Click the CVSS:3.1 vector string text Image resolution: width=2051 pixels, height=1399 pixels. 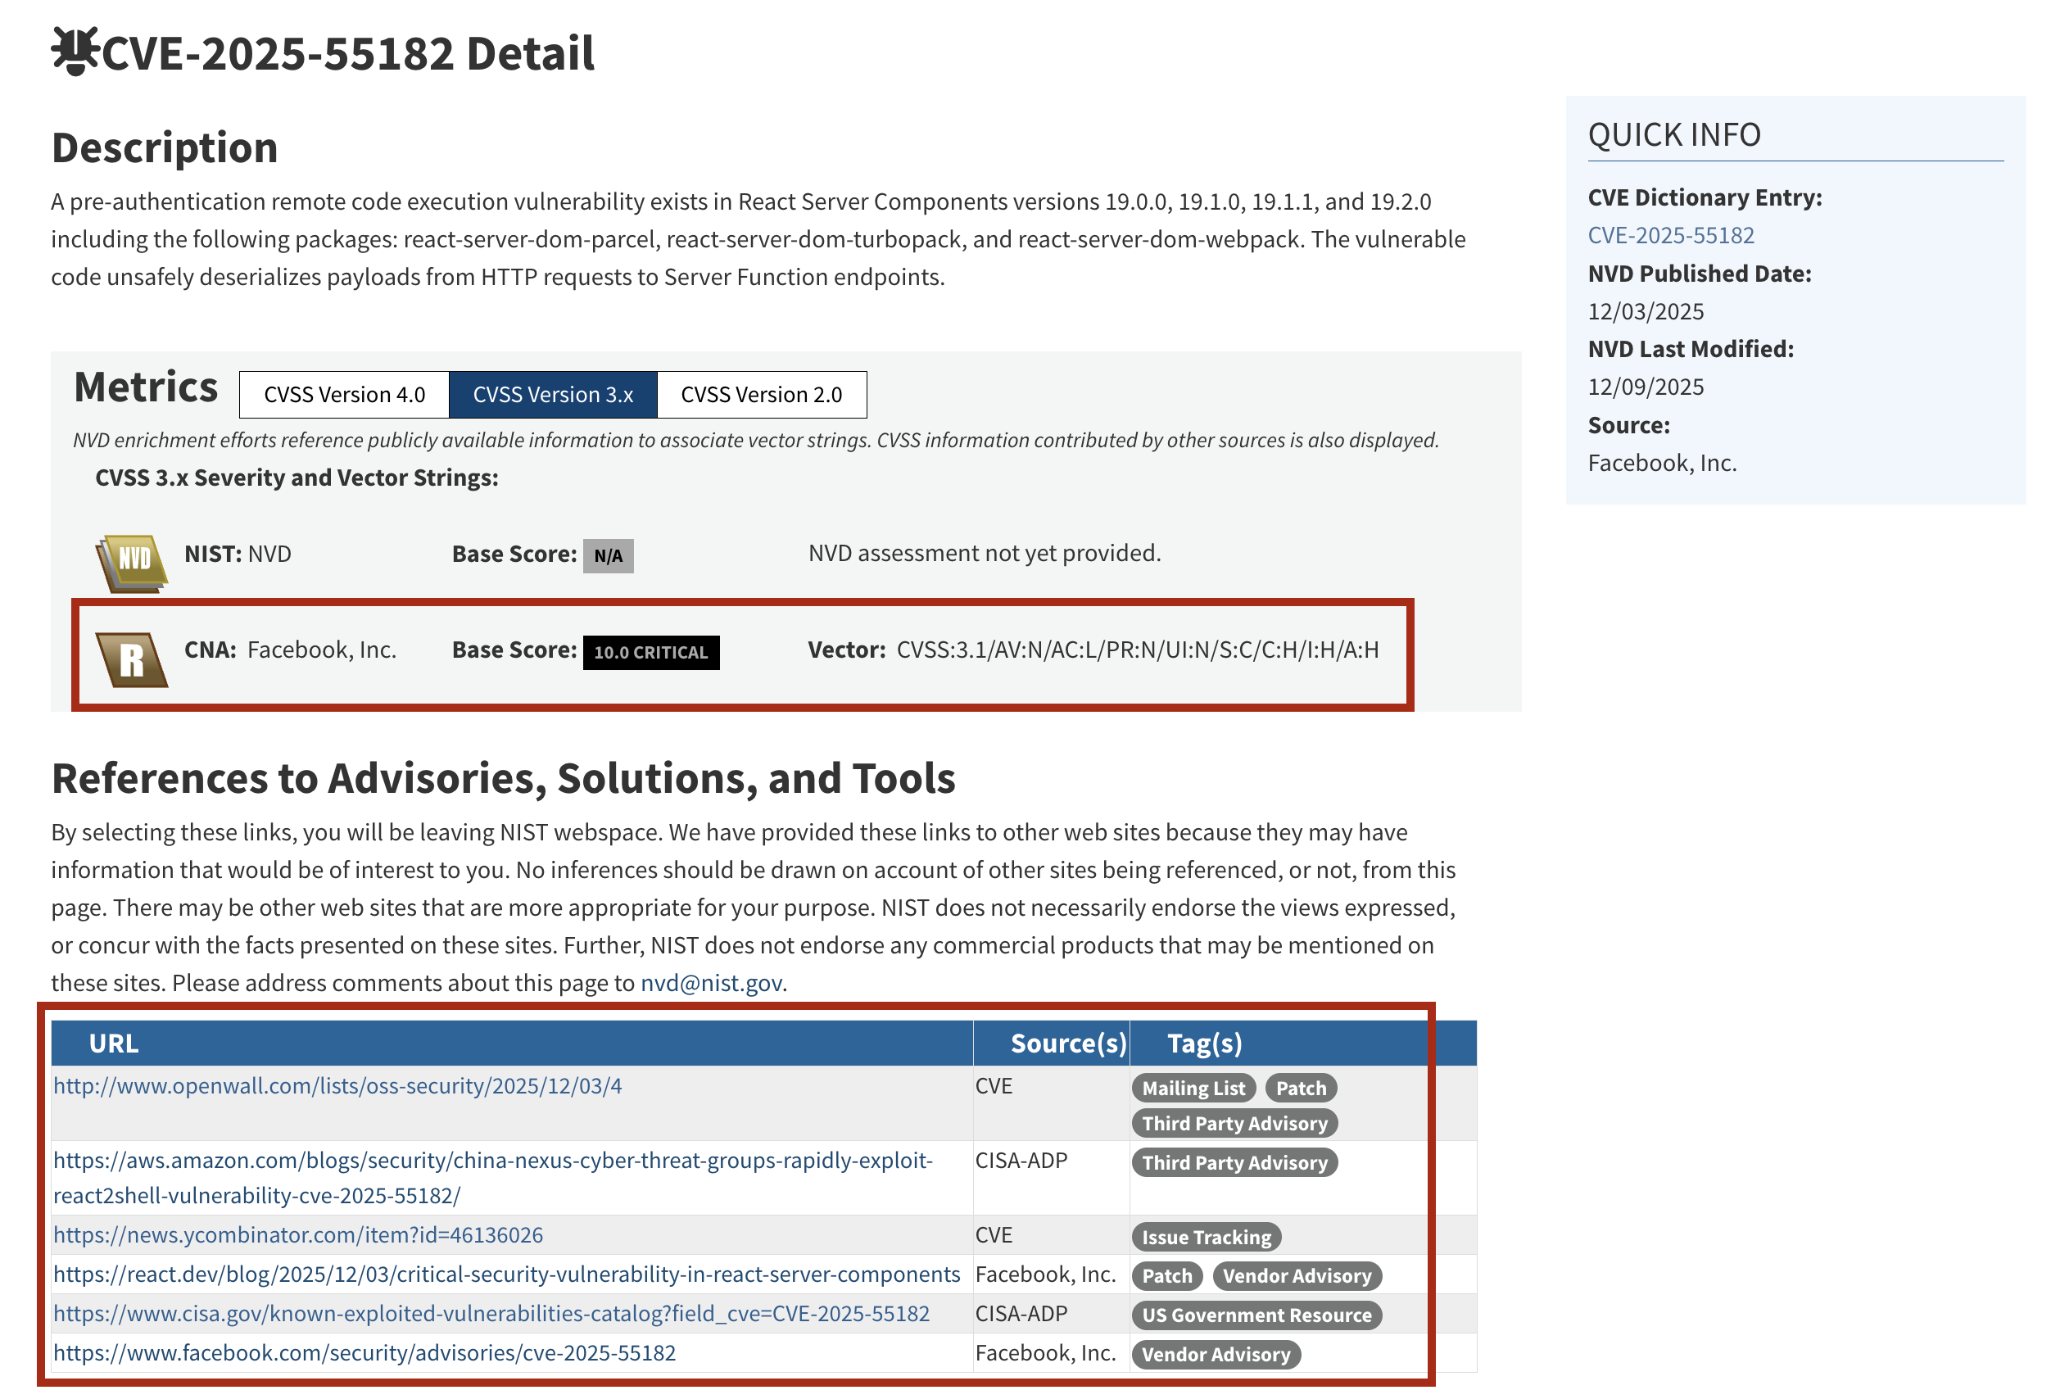point(1137,650)
